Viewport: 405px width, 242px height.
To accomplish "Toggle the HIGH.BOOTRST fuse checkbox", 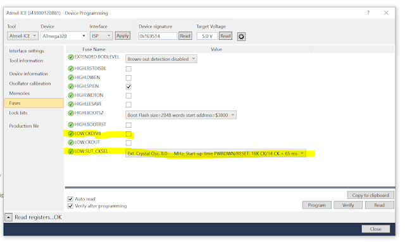I will 128,125.
